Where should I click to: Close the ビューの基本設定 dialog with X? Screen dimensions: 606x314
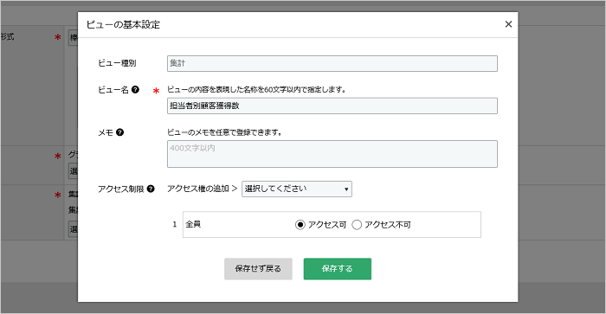tap(508, 24)
